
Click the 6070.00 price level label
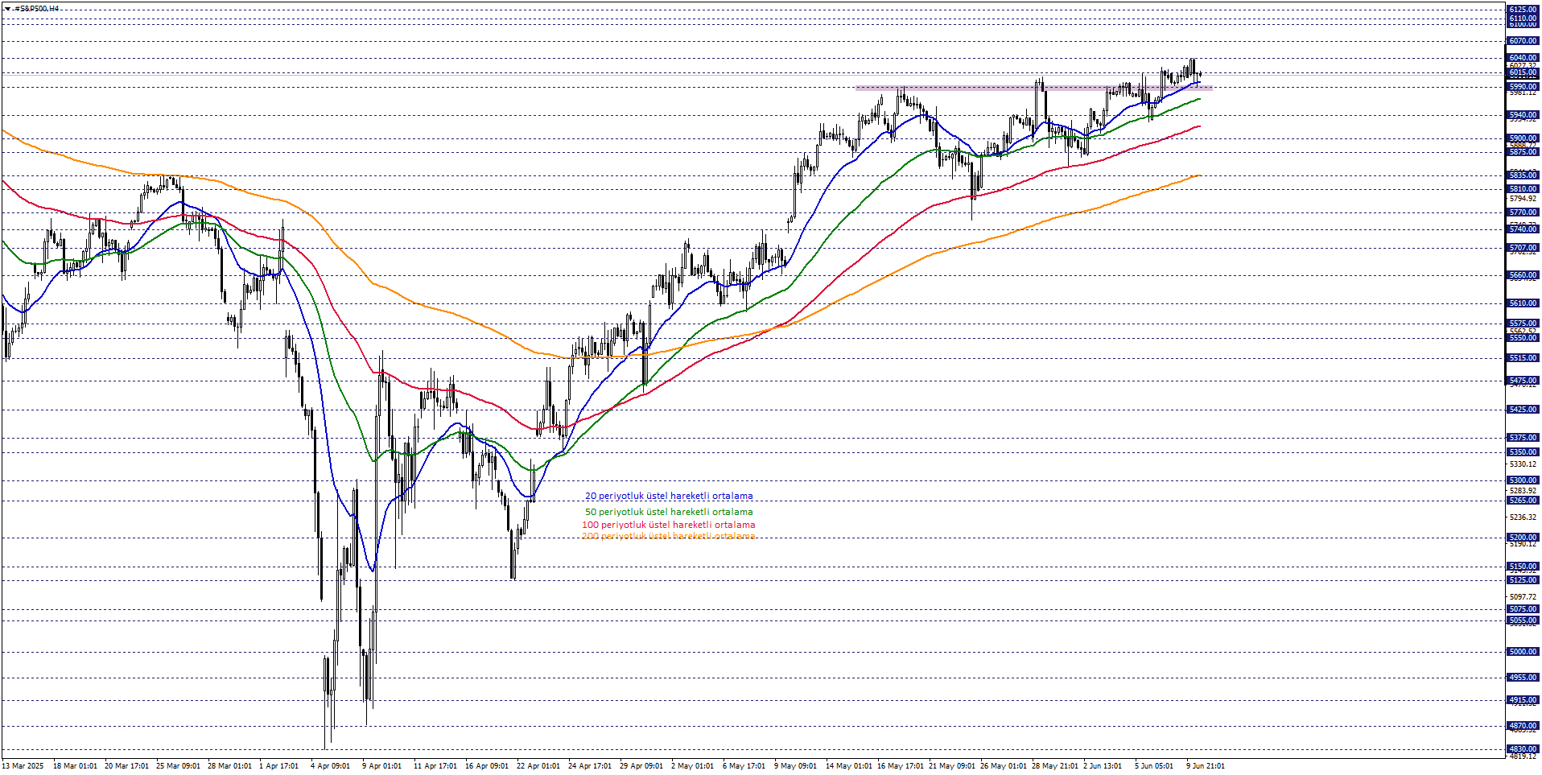click(x=1523, y=41)
